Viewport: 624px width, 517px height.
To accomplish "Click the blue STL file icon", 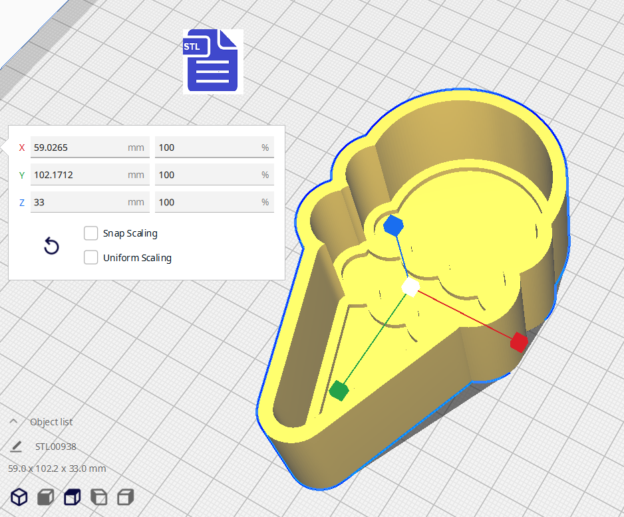I will [x=213, y=61].
